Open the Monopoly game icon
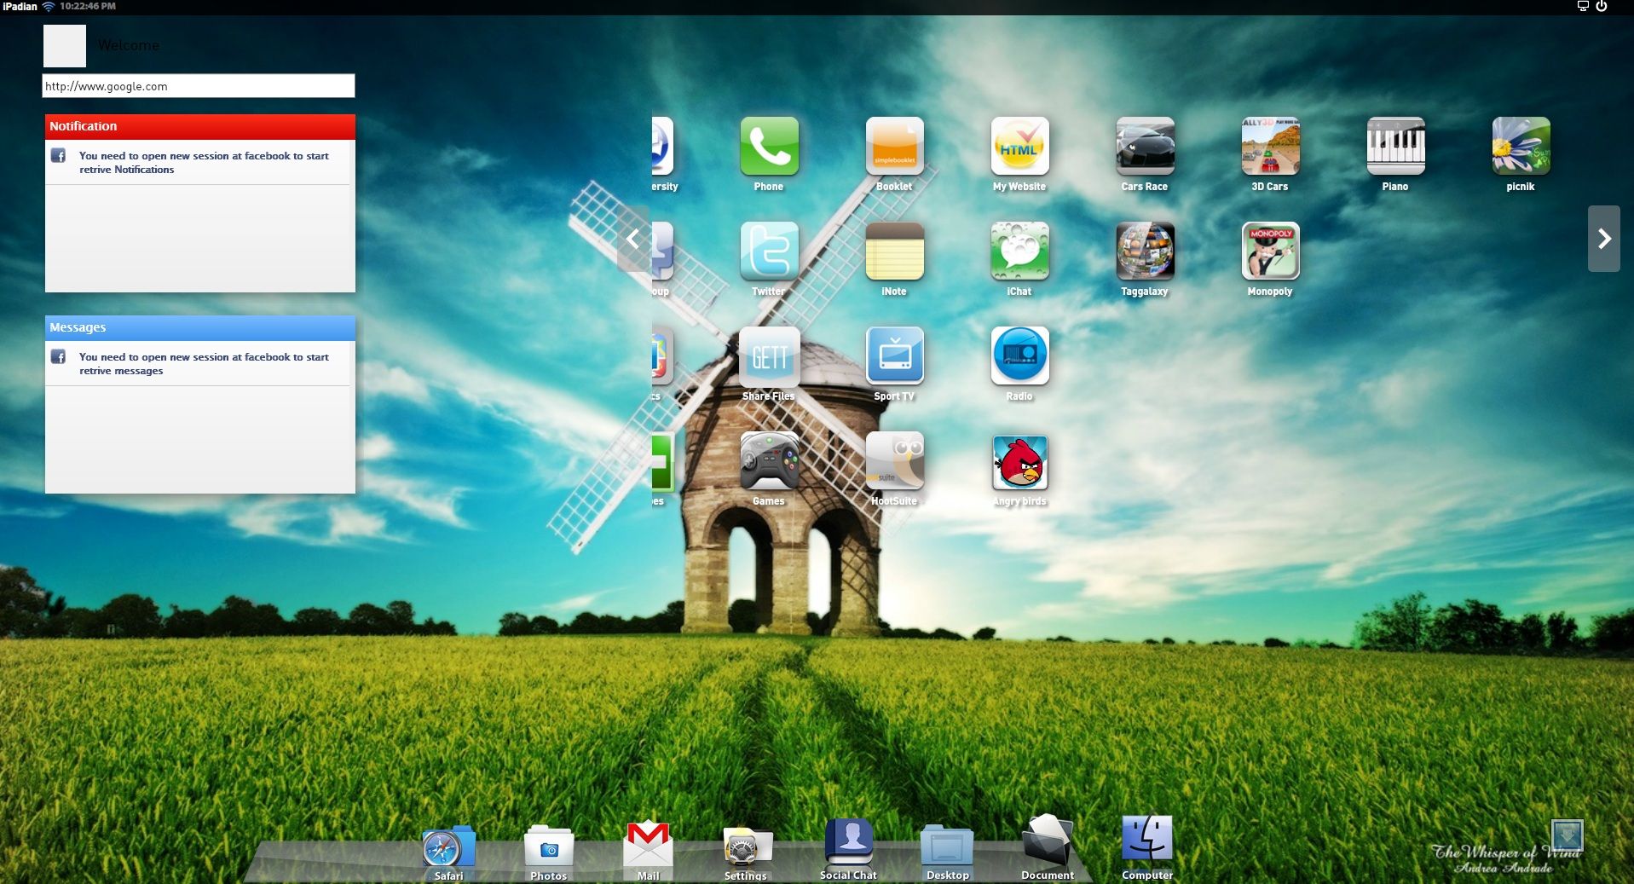Viewport: 1634px width, 884px height. point(1270,251)
